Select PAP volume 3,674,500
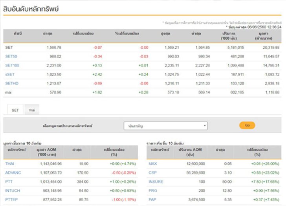Image resolution: width=286 pixels, height=206 pixels. tap(196, 200)
